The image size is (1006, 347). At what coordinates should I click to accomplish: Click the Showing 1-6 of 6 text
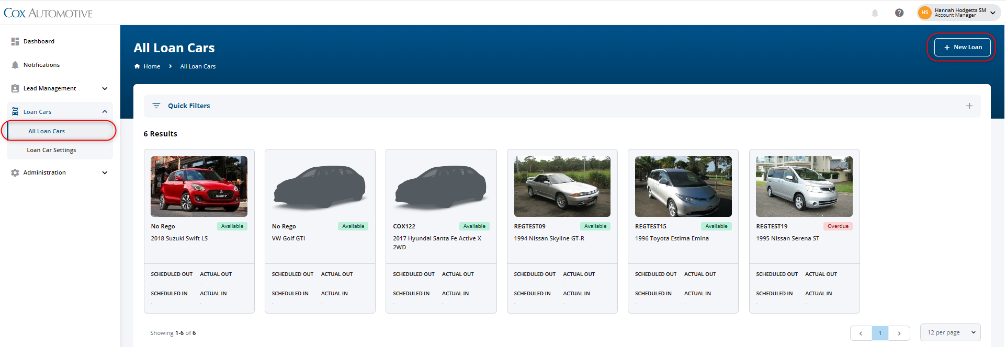click(x=173, y=333)
